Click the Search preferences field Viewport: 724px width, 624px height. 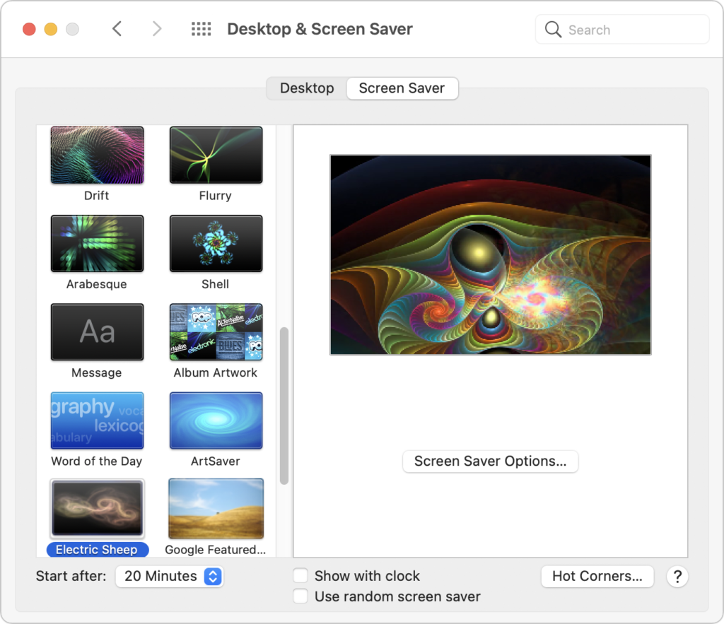coord(622,30)
